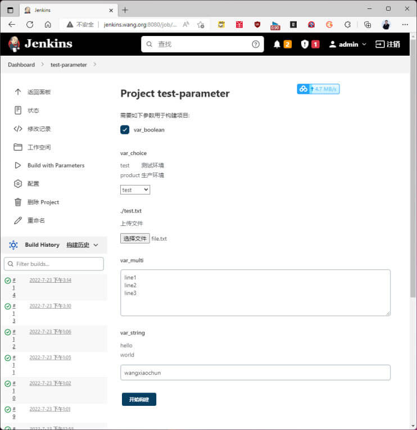Click the logout 注销 icon
Image resolution: width=417 pixels, height=430 pixels.
[x=380, y=44]
